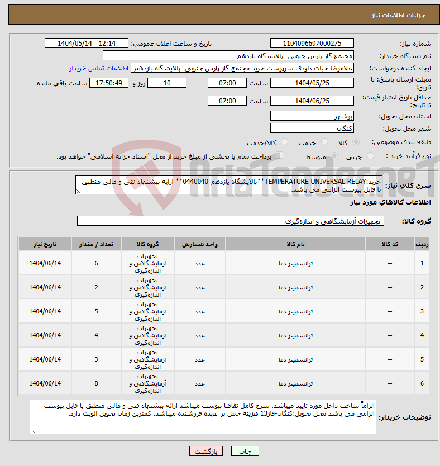Image resolution: width=440 pixels, height=466 pixels.
Task: Click the general need description text area
Action: tap(229, 185)
